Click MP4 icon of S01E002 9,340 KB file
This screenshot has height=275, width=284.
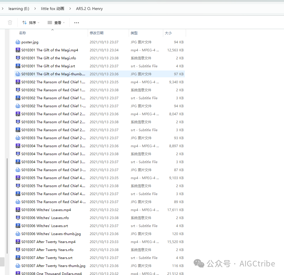pyautogui.click(x=18, y=82)
